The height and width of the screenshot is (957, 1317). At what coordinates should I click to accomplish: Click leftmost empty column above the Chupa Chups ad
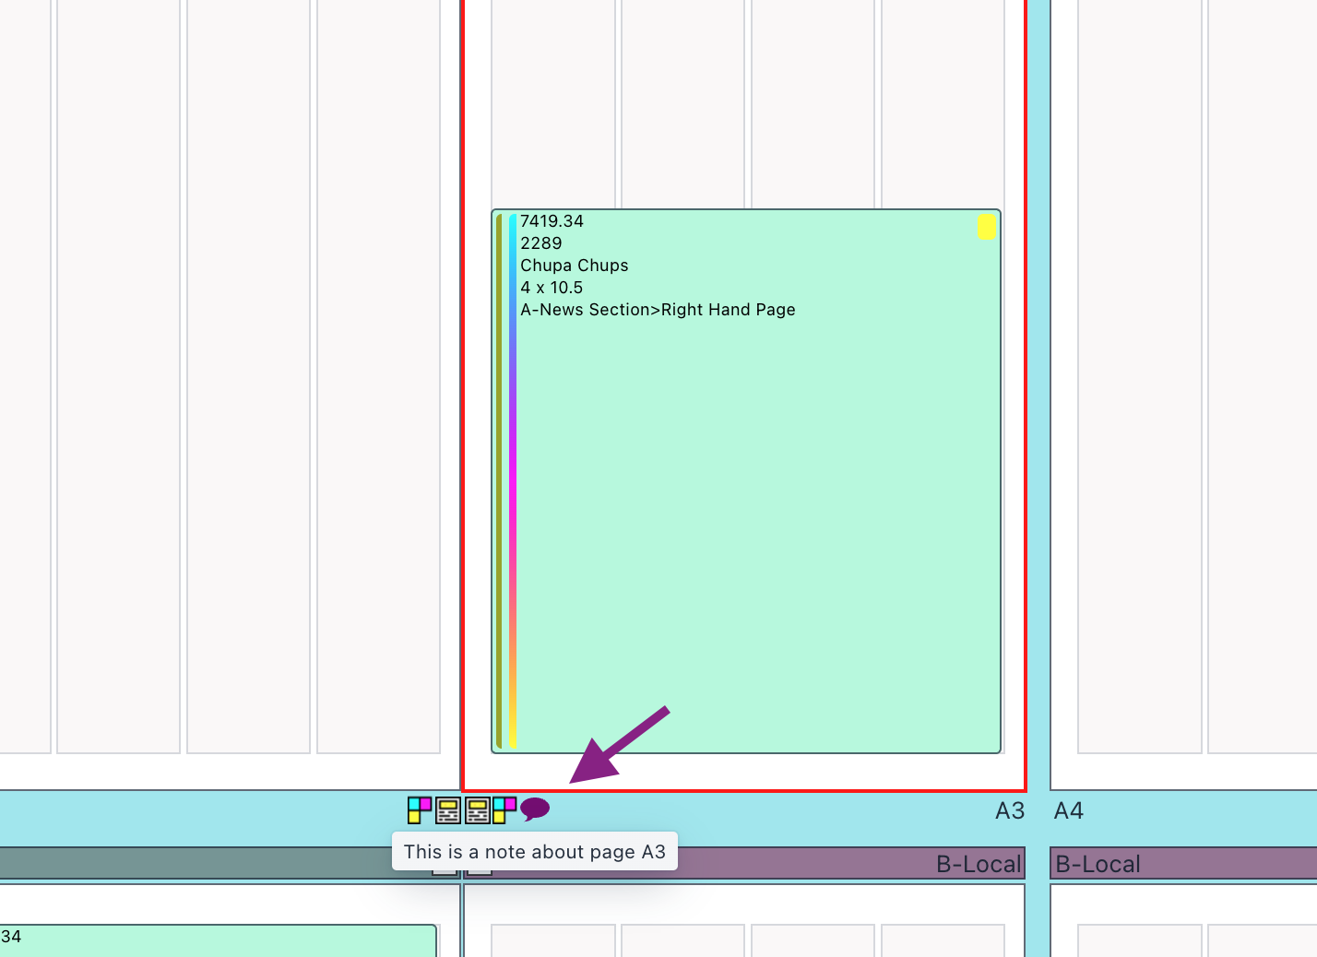point(553,101)
